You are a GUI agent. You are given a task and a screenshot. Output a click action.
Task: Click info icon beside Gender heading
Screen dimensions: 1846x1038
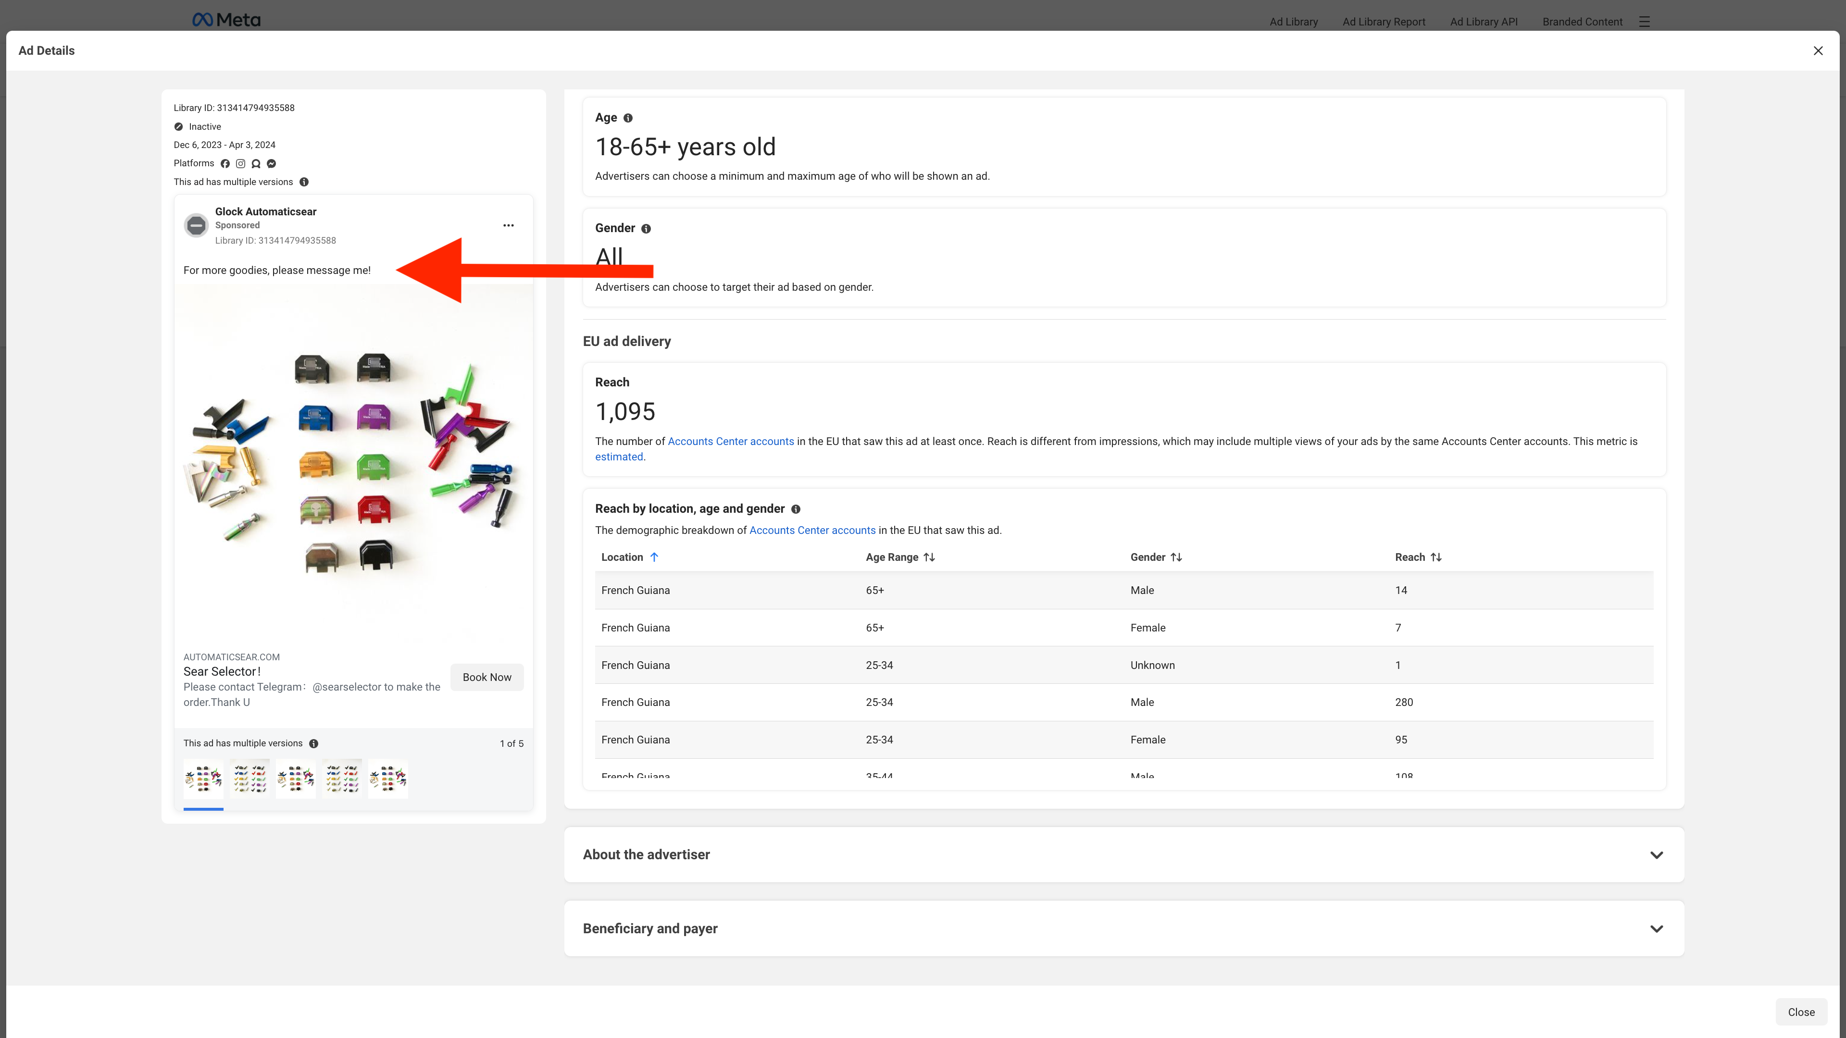(x=646, y=229)
